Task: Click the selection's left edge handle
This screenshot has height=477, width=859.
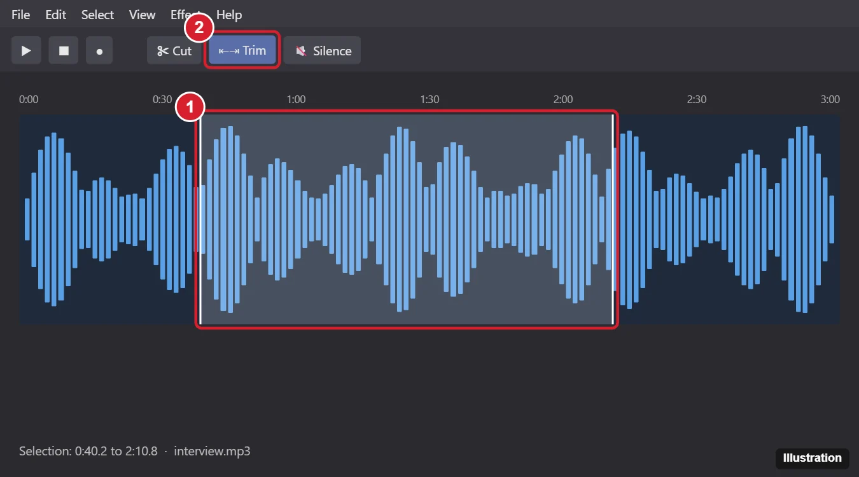Action: coord(200,219)
